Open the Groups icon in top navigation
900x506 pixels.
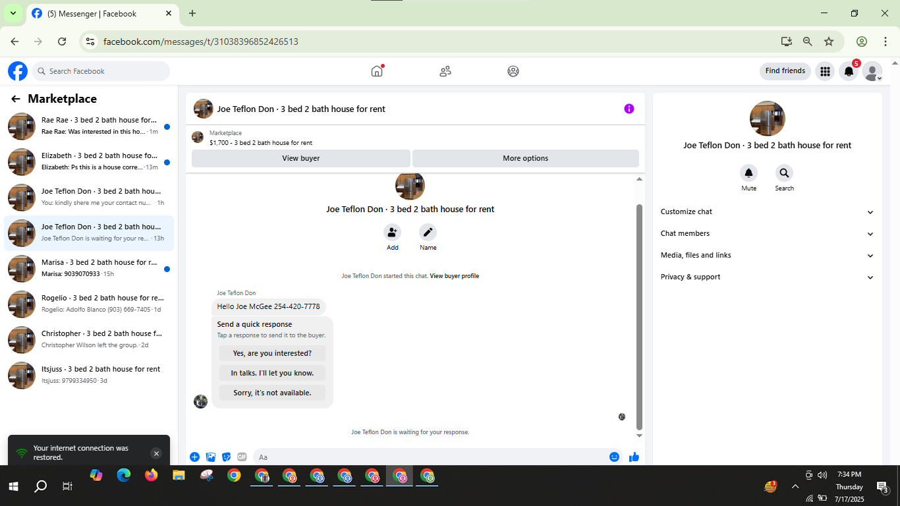513,71
